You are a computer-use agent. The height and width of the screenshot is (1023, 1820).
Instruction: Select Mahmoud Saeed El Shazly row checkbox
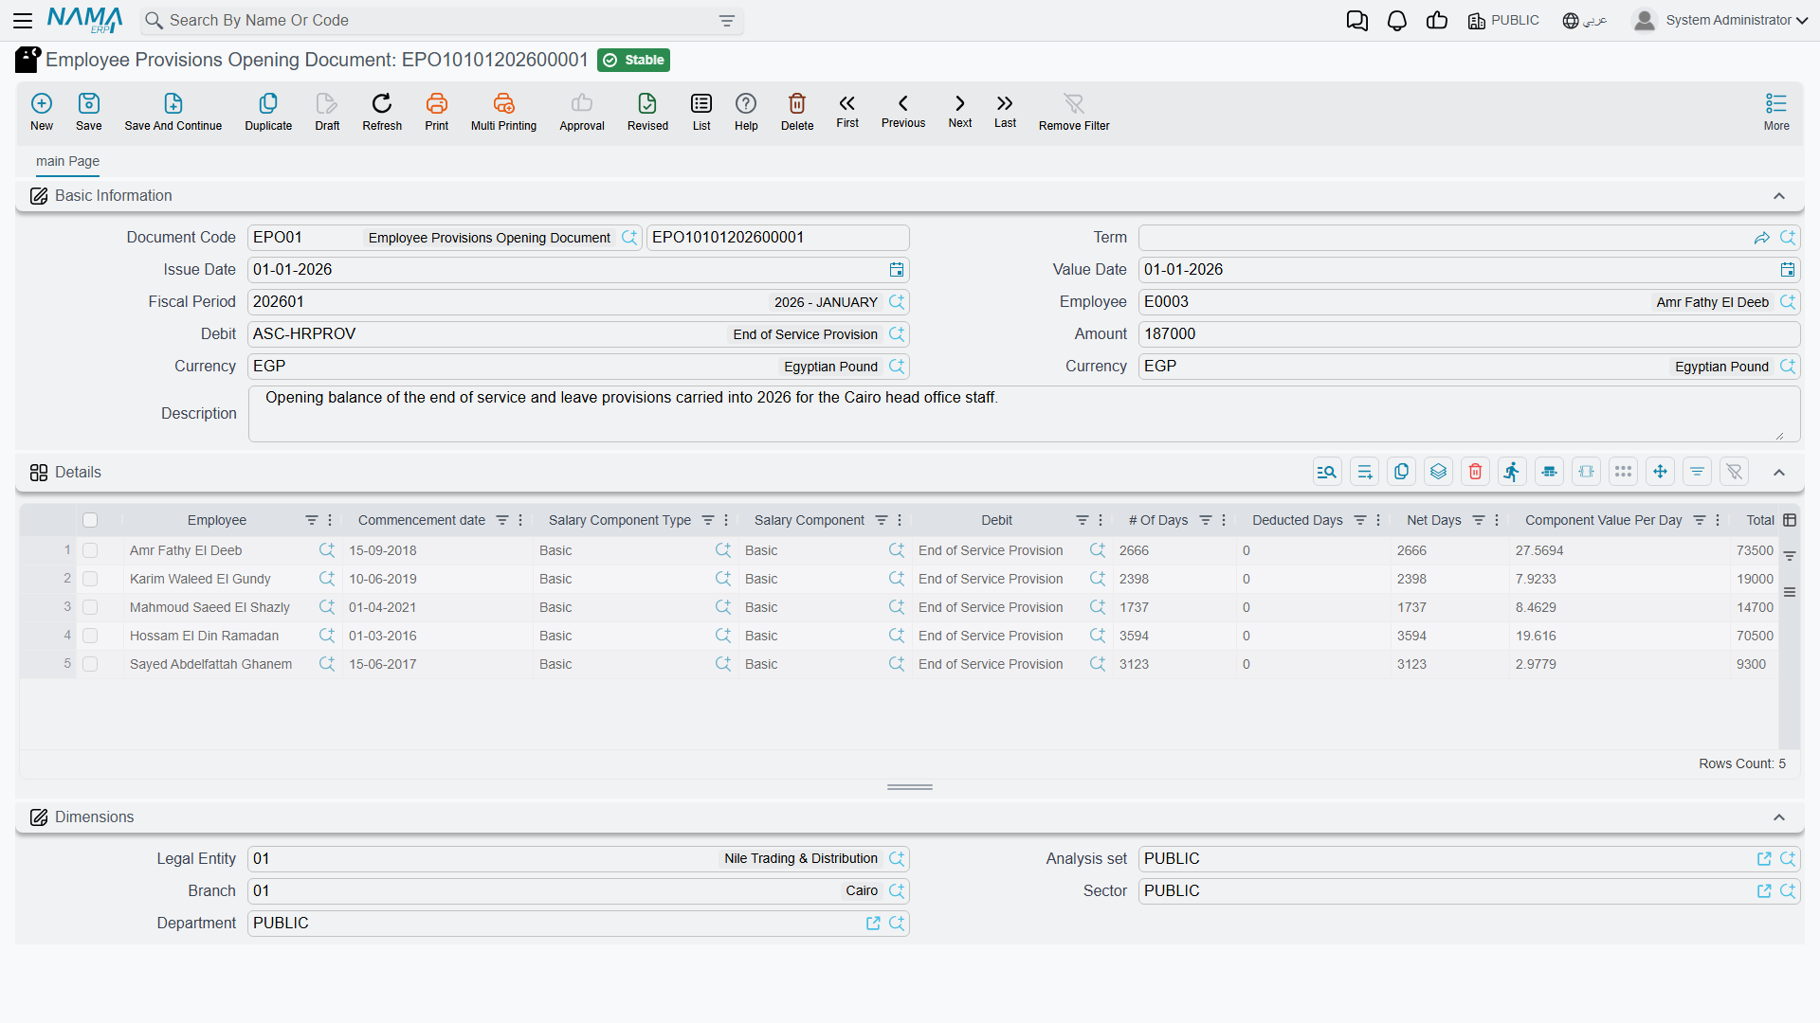click(90, 607)
